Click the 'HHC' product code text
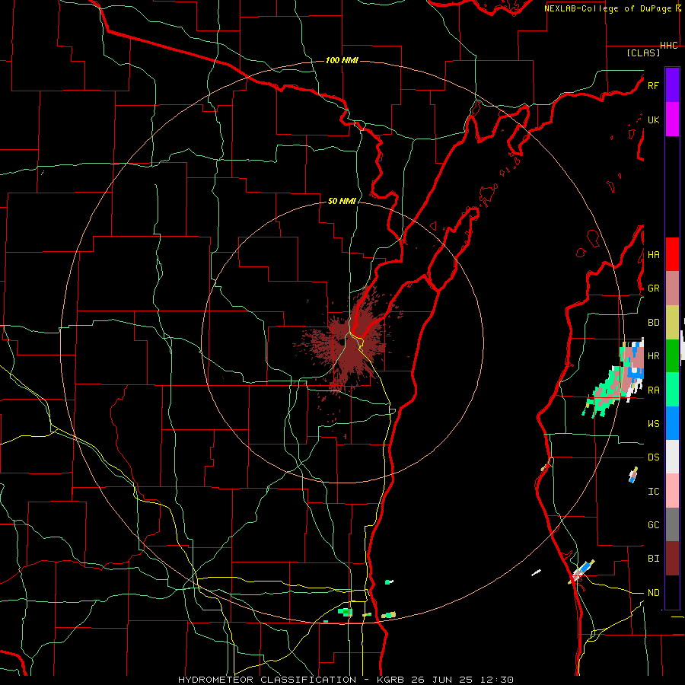This screenshot has width=685, height=685. [668, 46]
